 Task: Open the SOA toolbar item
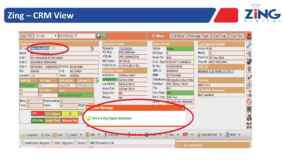coord(45,135)
